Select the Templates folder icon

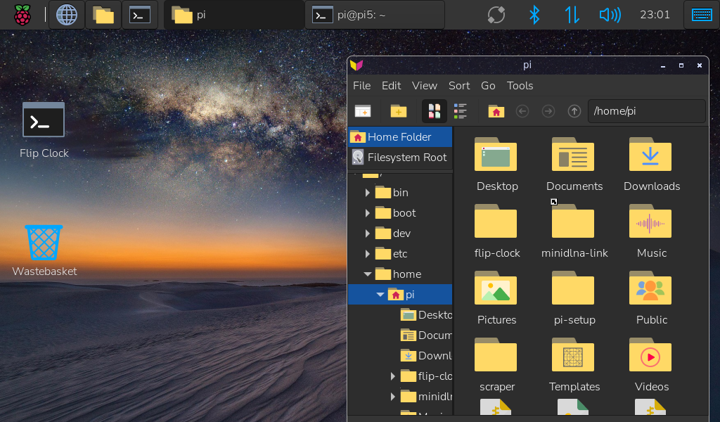click(x=574, y=365)
